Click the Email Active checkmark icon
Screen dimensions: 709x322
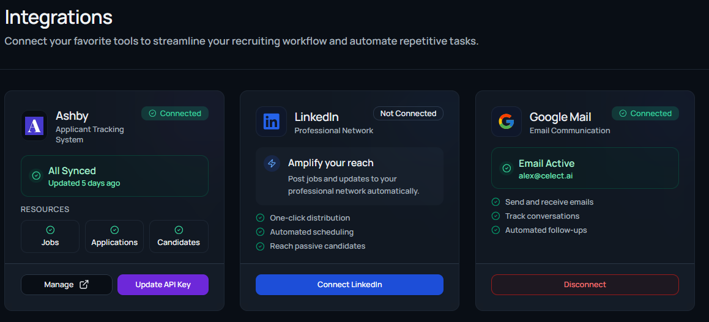click(507, 168)
